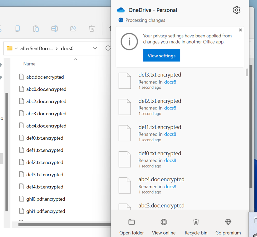Screen dimensions: 257x237
Task: Click file thumbnail of def1.txt.encrypted in OneDrive
Action: [x=125, y=133]
